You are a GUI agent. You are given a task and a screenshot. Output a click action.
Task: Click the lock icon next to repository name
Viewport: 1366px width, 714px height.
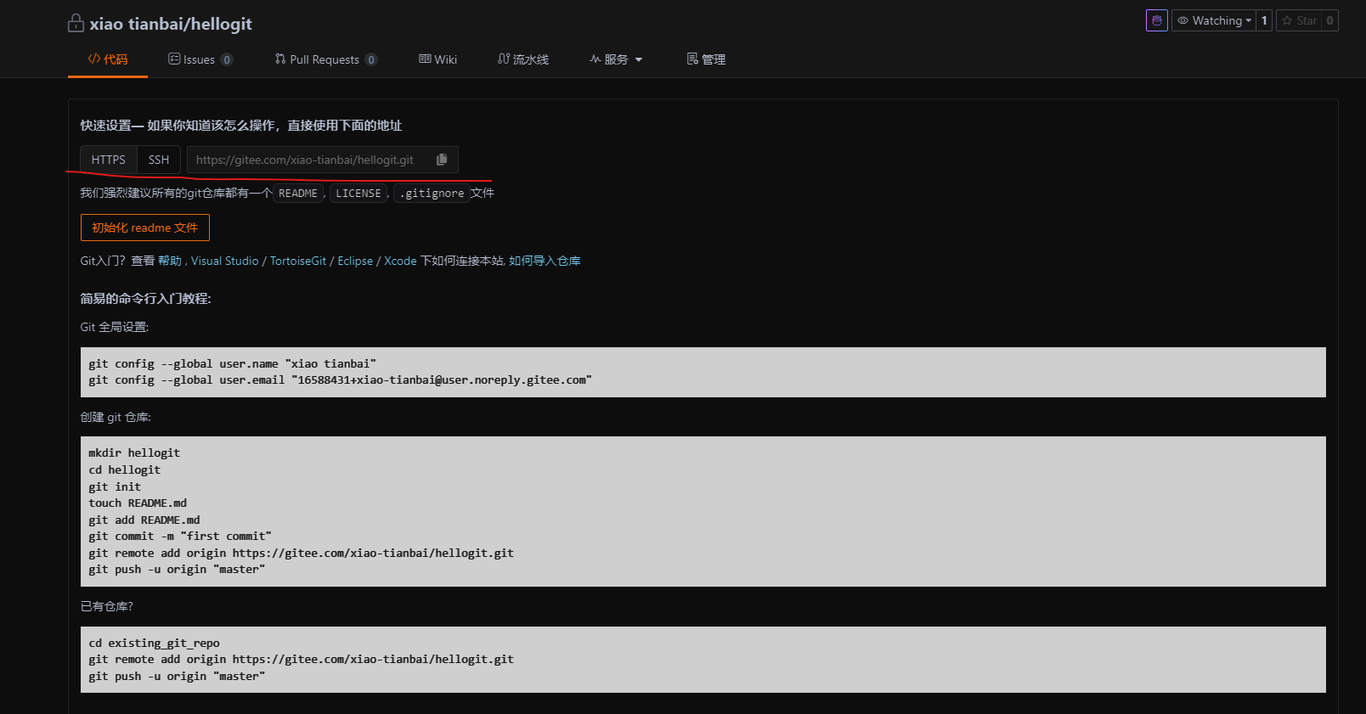point(76,23)
